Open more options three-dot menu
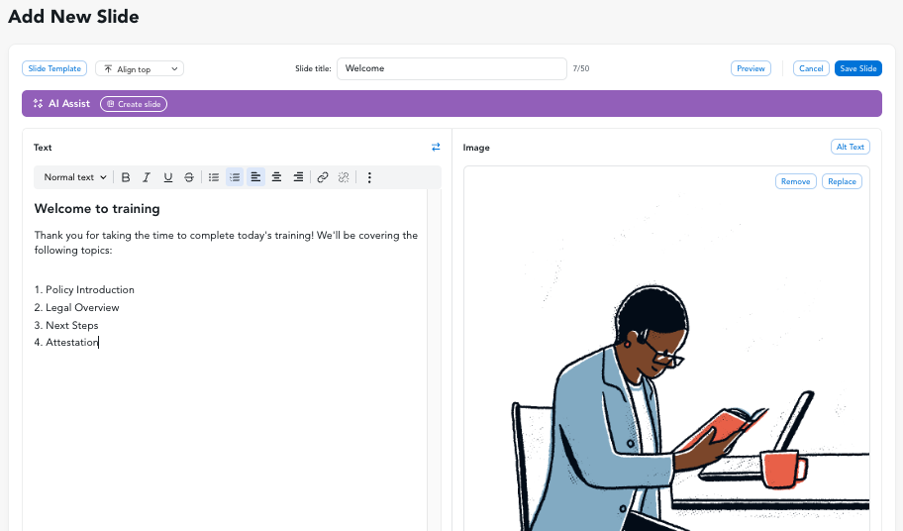This screenshot has height=531, width=903. 369,177
